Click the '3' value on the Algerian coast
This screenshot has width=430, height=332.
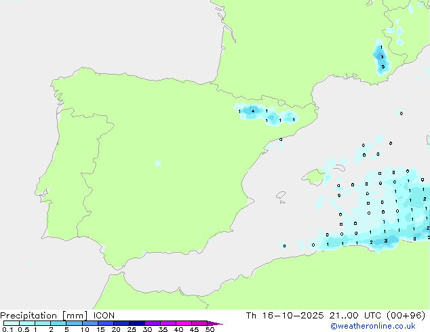(x=386, y=241)
